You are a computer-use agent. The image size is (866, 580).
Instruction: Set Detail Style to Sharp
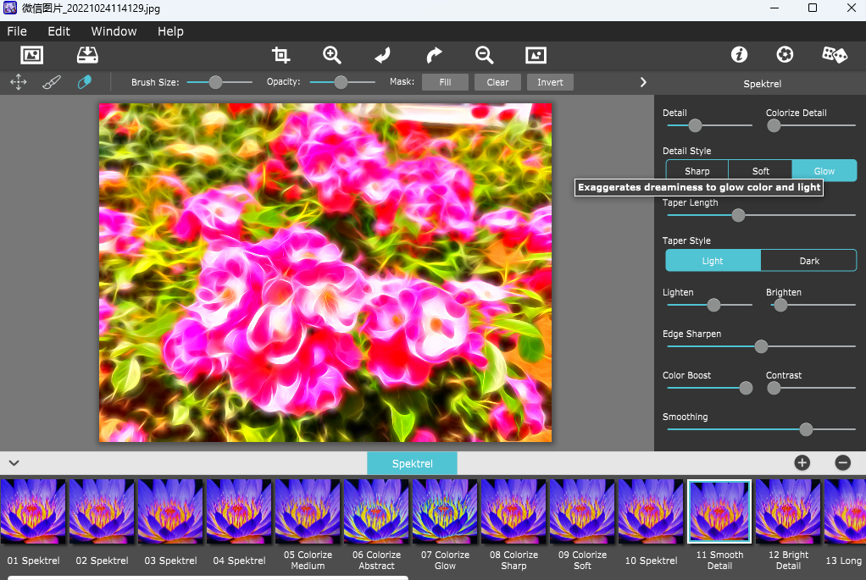coord(697,170)
